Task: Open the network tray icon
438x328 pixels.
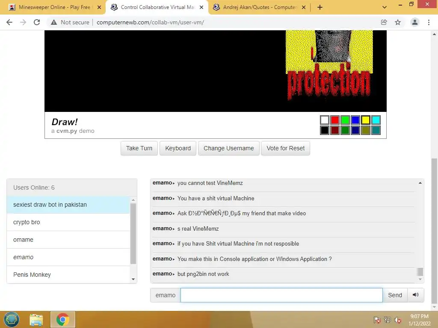Action: point(388,320)
